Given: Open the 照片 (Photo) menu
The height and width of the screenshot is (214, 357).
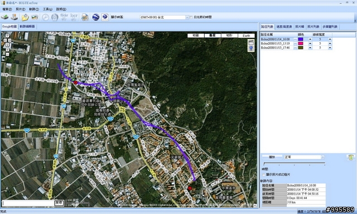Looking at the screenshot, I should 20,9.
